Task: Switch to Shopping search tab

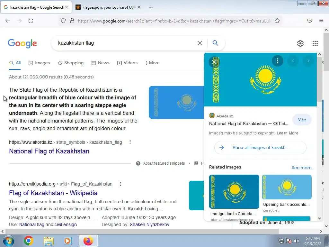Action: tap(71, 63)
